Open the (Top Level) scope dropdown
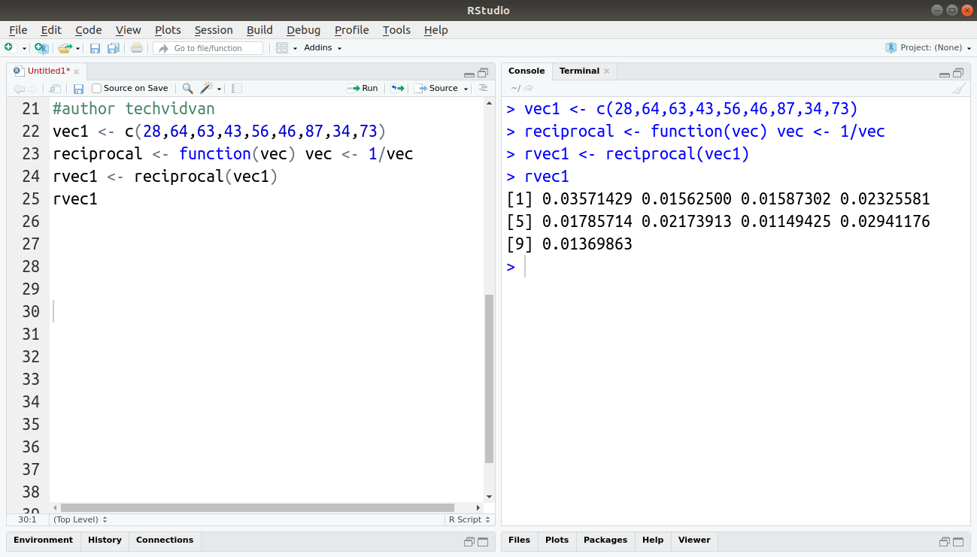Viewport: 977px width, 557px height. pyautogui.click(x=79, y=519)
